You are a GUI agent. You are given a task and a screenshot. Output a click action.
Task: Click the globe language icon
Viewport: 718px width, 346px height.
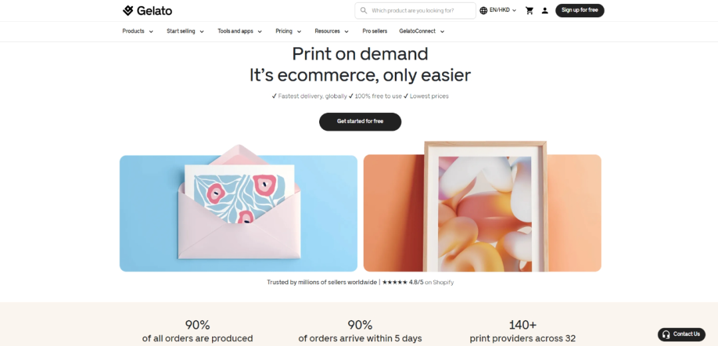click(483, 11)
